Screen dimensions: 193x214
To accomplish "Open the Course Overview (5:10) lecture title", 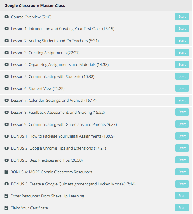I will point(31,17).
